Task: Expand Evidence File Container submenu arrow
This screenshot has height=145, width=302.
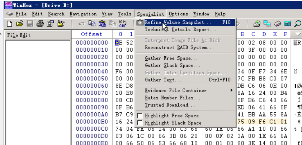Action: click(231, 90)
